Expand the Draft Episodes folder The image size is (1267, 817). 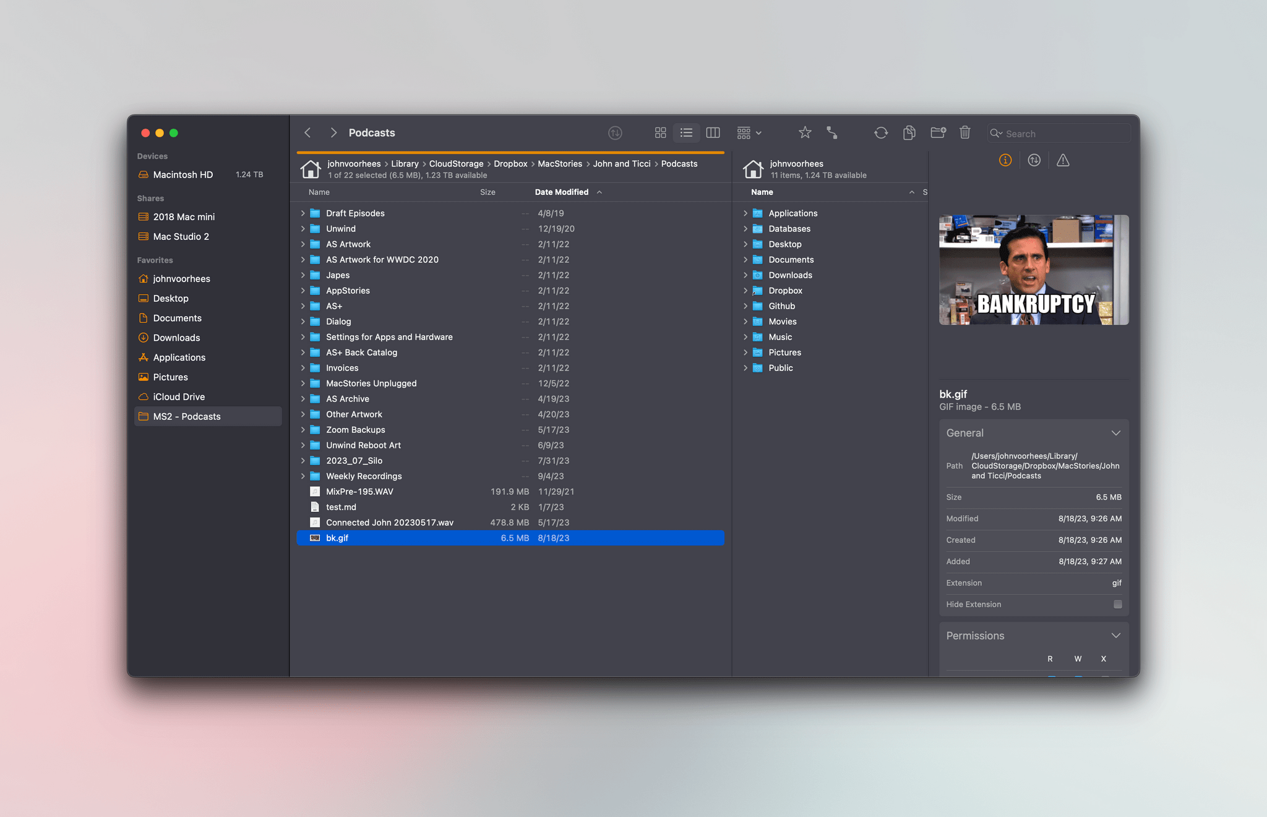point(303,213)
